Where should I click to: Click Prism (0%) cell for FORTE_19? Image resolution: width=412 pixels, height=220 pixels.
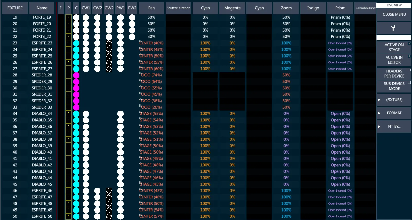(340, 17)
